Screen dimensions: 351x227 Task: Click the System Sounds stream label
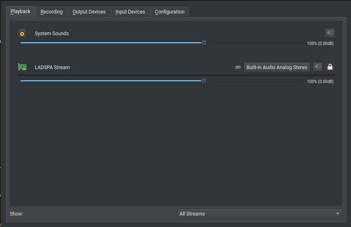coord(52,33)
